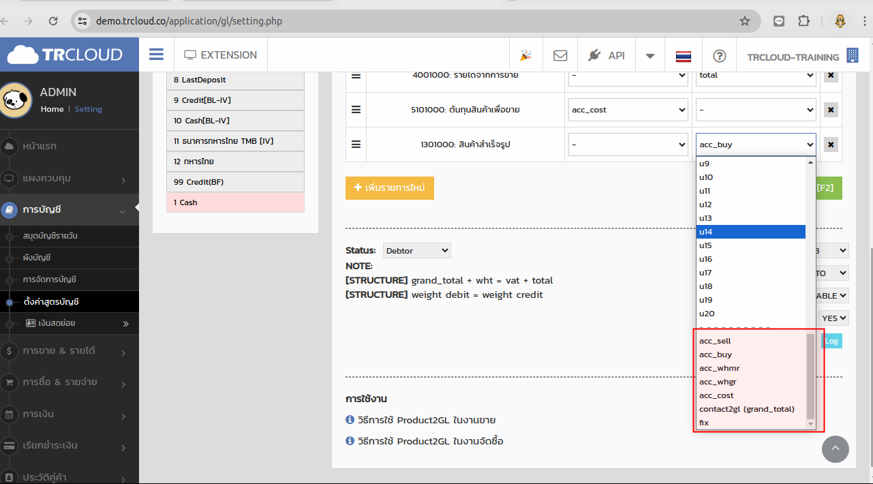The image size is (873, 484).
Task: Expand การเงิน sidebar menu
Action: [70, 414]
